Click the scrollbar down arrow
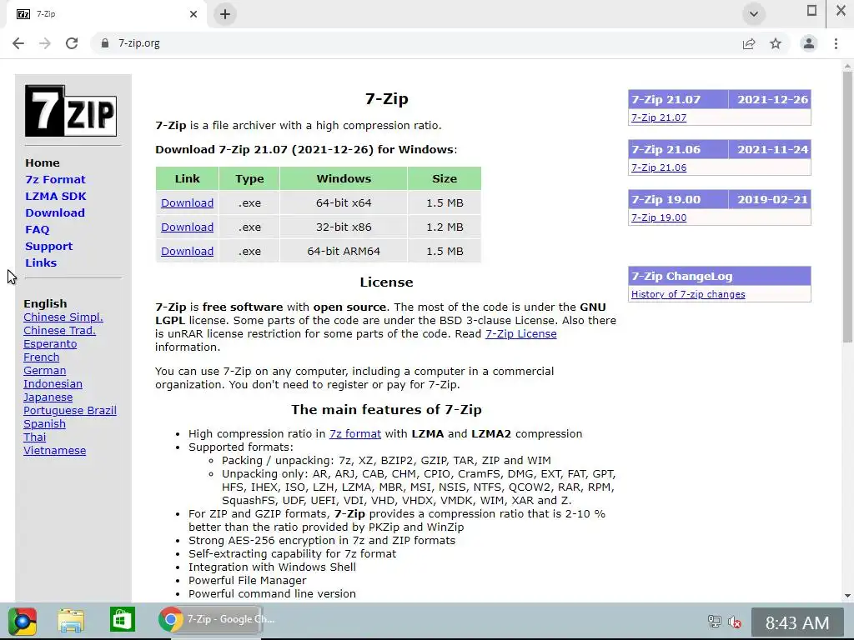This screenshot has width=854, height=640. pos(847,596)
